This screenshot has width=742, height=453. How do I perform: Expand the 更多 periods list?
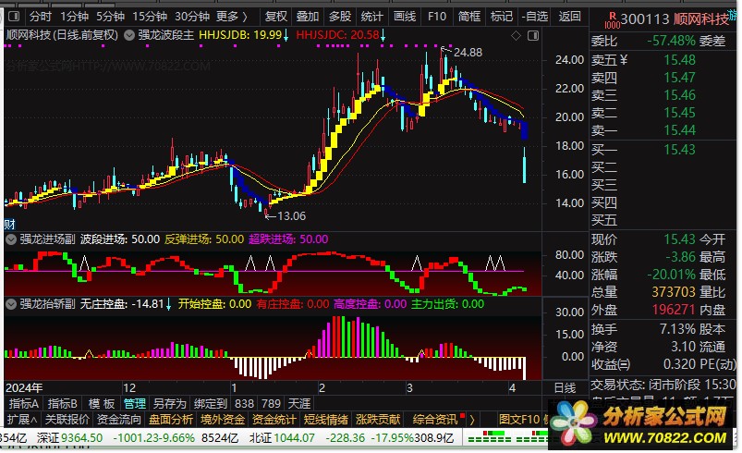click(232, 17)
